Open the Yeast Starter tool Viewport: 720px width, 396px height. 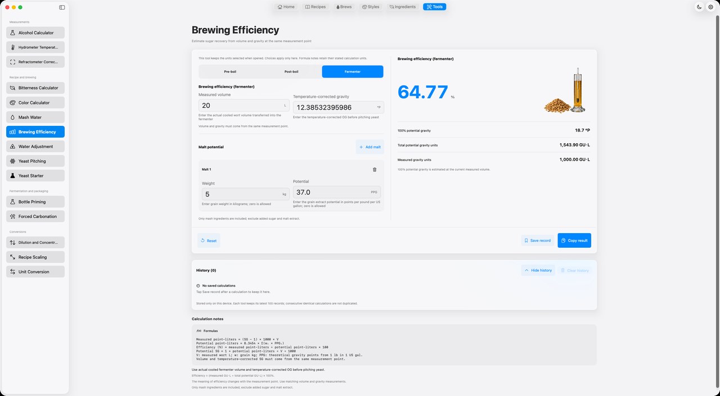(x=35, y=176)
